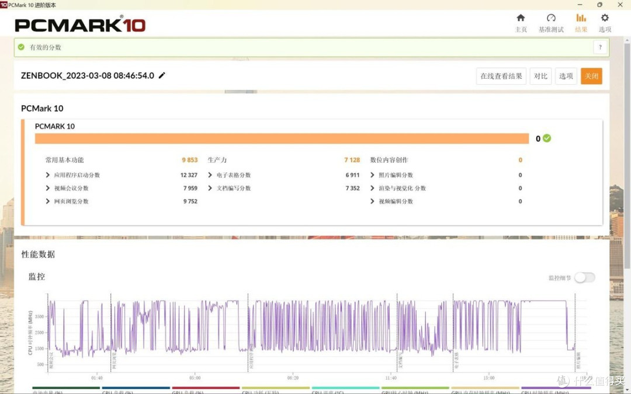Screen dimensions: 631x394
Task: Maximize the PCMark 10 window
Action: coord(599,5)
